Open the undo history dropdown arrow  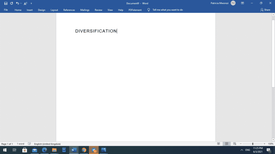[21, 3]
